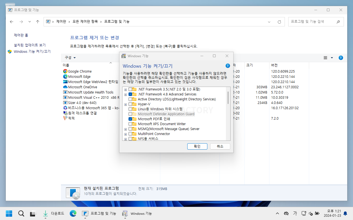The width and height of the screenshot is (353, 220).
Task: Open taskbar Search
Action: point(21,213)
